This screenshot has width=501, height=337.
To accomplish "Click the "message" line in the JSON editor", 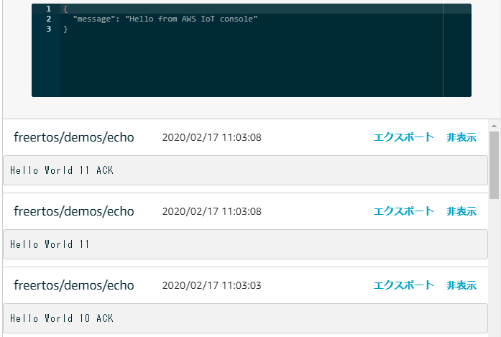I will tap(164, 19).
